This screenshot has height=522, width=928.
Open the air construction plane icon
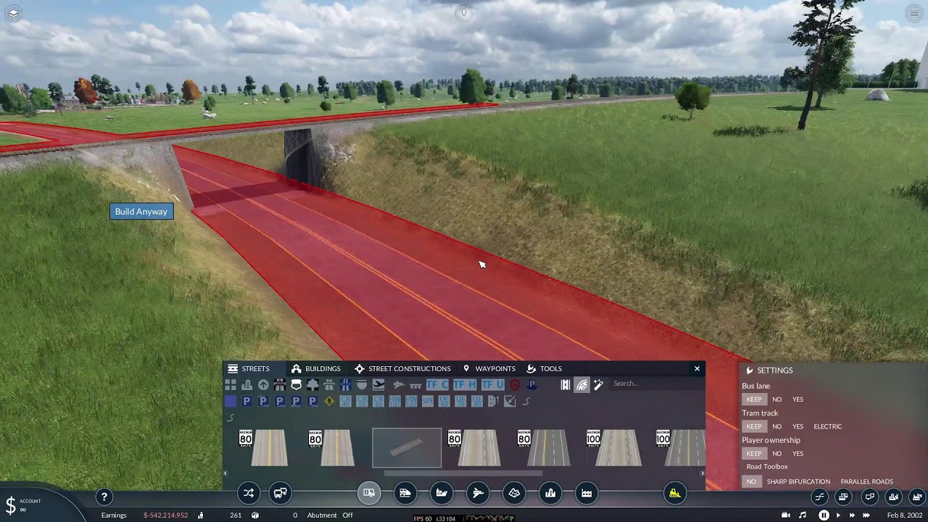tap(478, 494)
